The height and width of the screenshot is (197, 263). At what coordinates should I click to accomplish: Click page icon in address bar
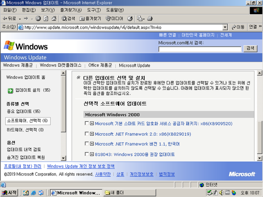pos(21,27)
